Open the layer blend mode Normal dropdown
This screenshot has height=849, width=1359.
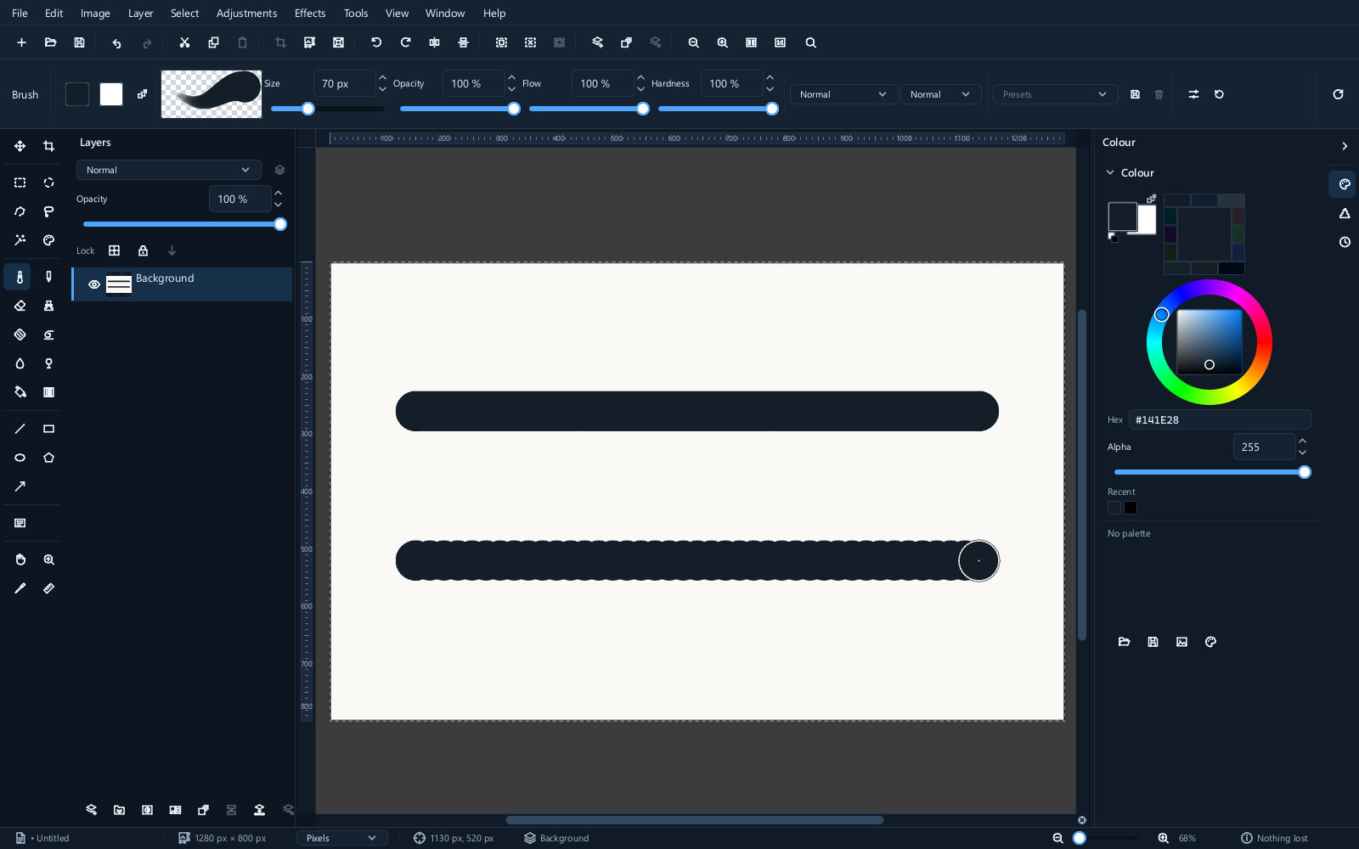pyautogui.click(x=168, y=170)
